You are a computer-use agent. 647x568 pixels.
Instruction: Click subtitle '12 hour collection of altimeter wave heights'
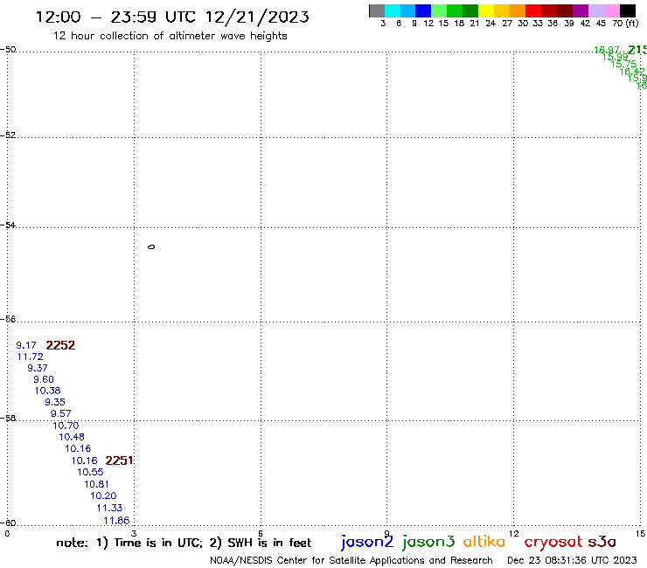170,36
